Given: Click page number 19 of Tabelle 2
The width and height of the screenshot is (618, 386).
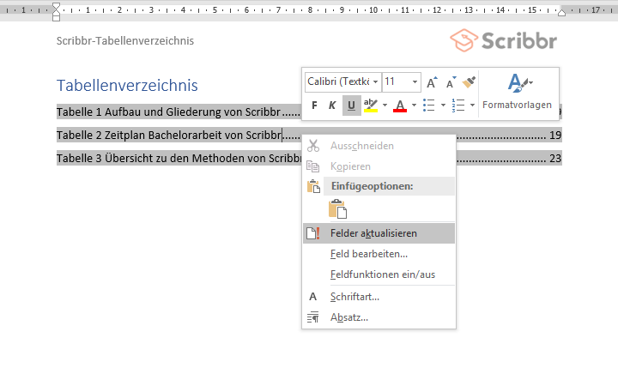Looking at the screenshot, I should pyautogui.click(x=555, y=136).
